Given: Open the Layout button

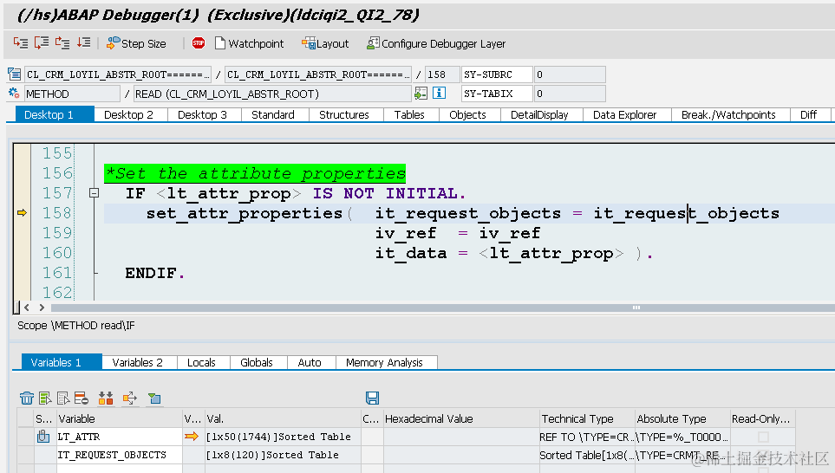Looking at the screenshot, I should click(325, 43).
